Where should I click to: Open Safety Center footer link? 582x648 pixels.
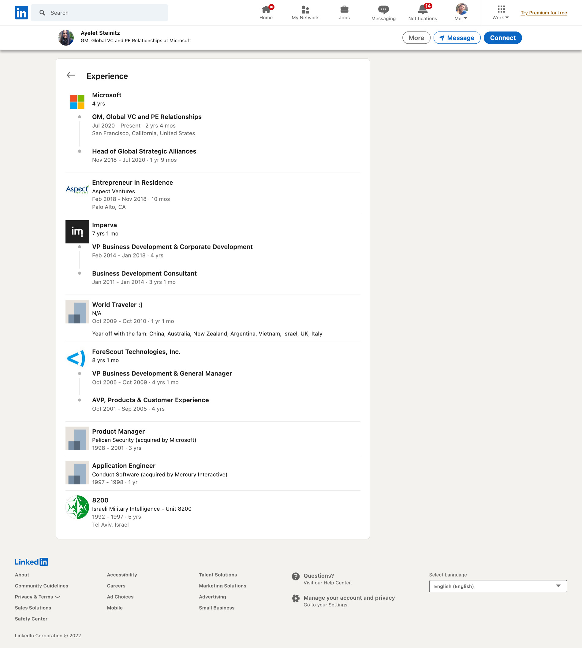(x=31, y=619)
